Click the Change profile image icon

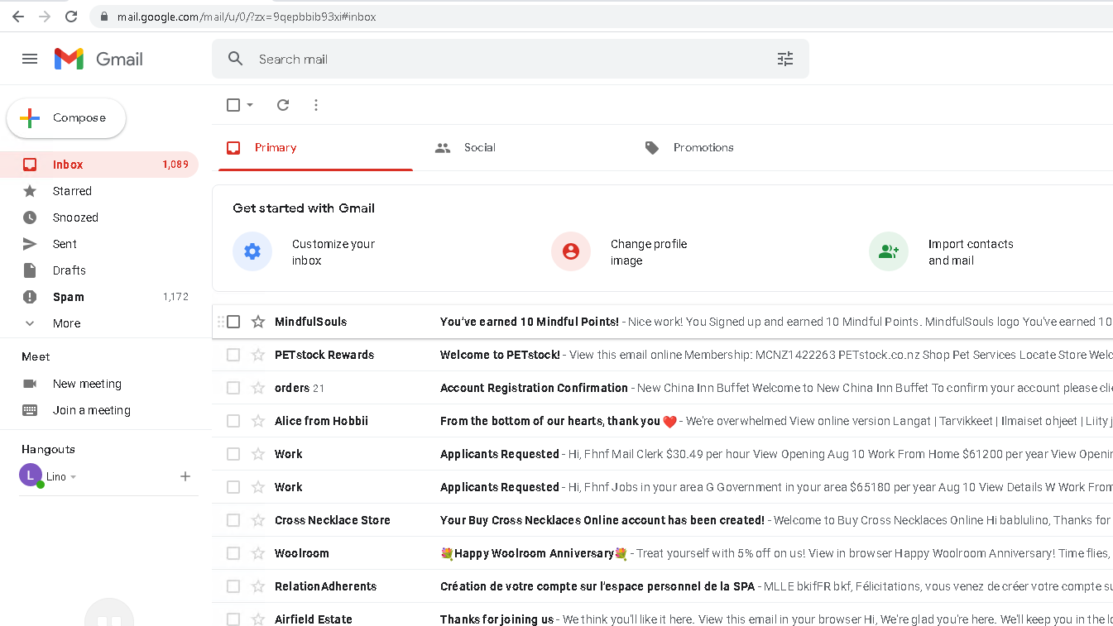tap(571, 251)
